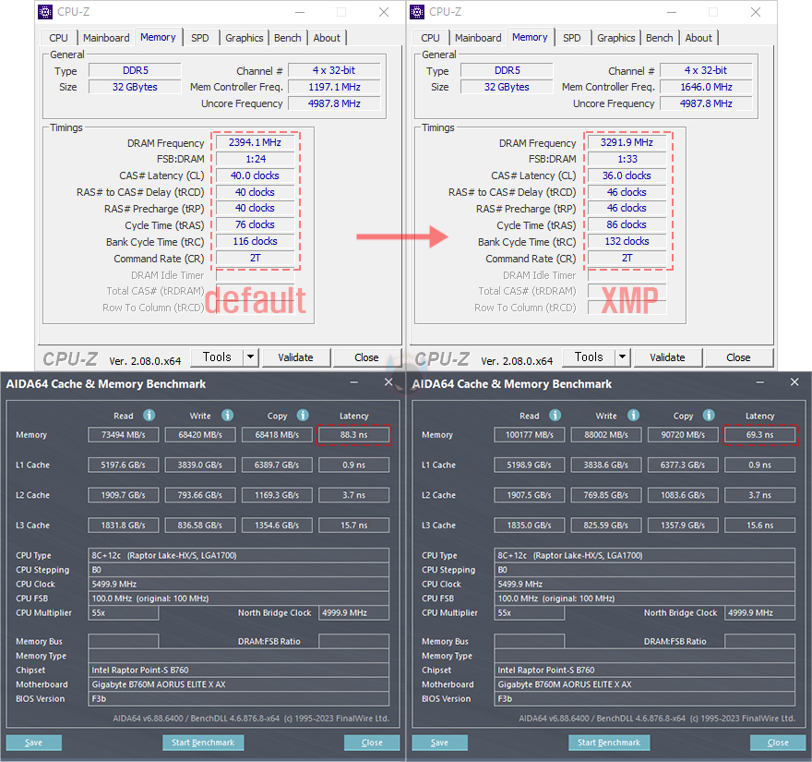Switch to CPU tab in right CPU-Z

[x=430, y=38]
